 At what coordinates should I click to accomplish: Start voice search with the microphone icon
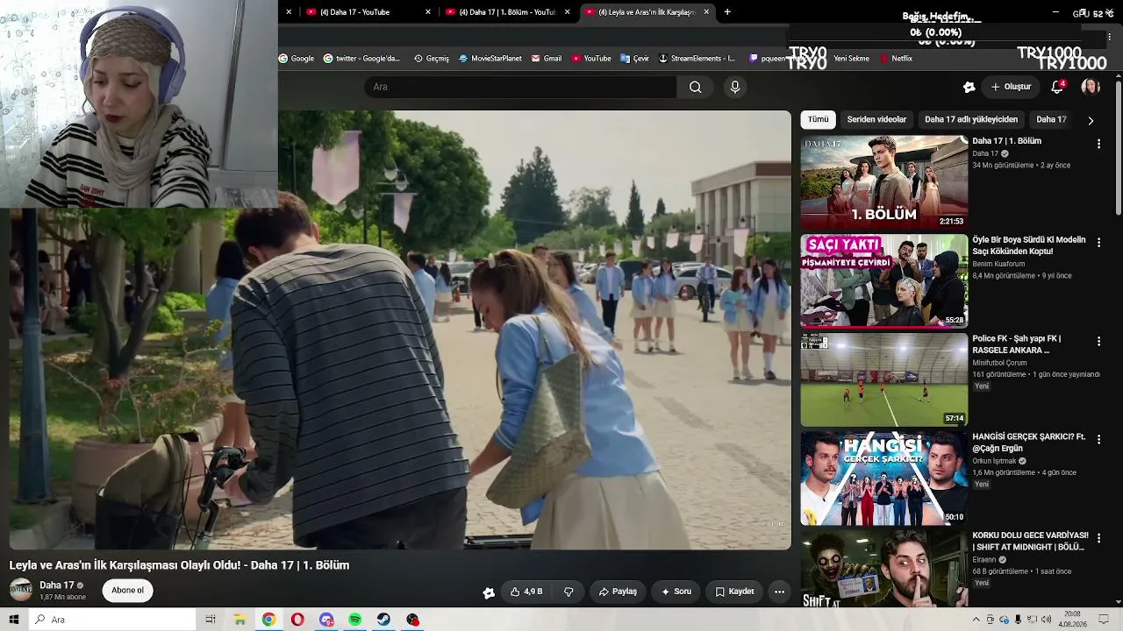point(735,87)
